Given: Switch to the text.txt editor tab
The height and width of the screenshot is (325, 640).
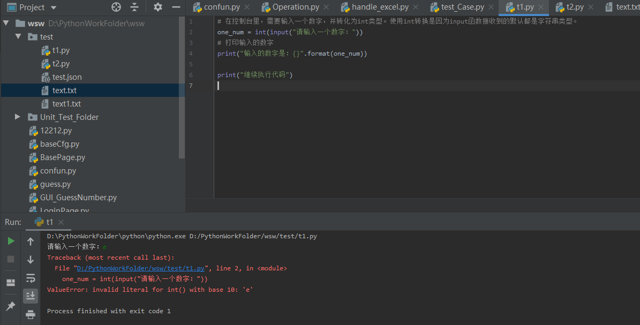Looking at the screenshot, I should (622, 7).
